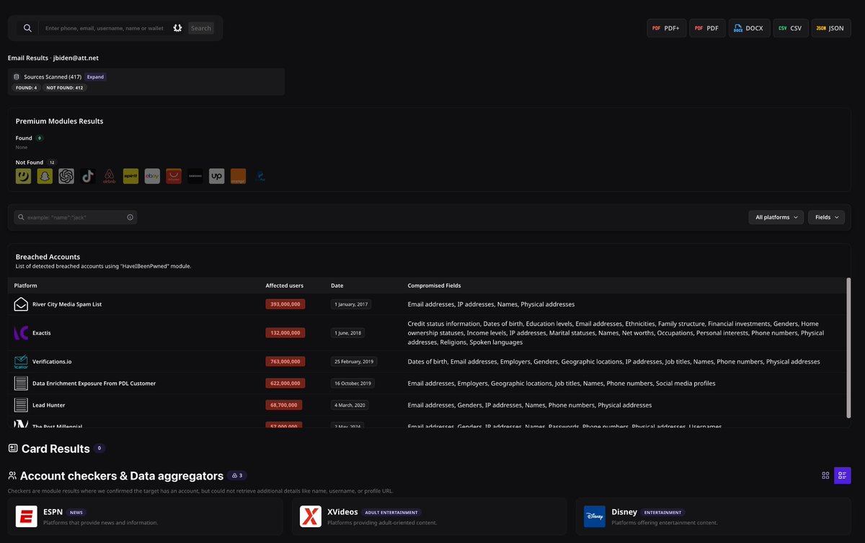The width and height of the screenshot is (865, 543).
Task: Click the Compromised Fields column header
Action: 434,286
